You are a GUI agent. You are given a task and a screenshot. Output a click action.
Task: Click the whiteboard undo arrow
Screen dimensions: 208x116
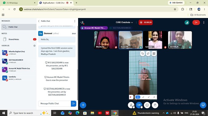[x=143, y=54]
